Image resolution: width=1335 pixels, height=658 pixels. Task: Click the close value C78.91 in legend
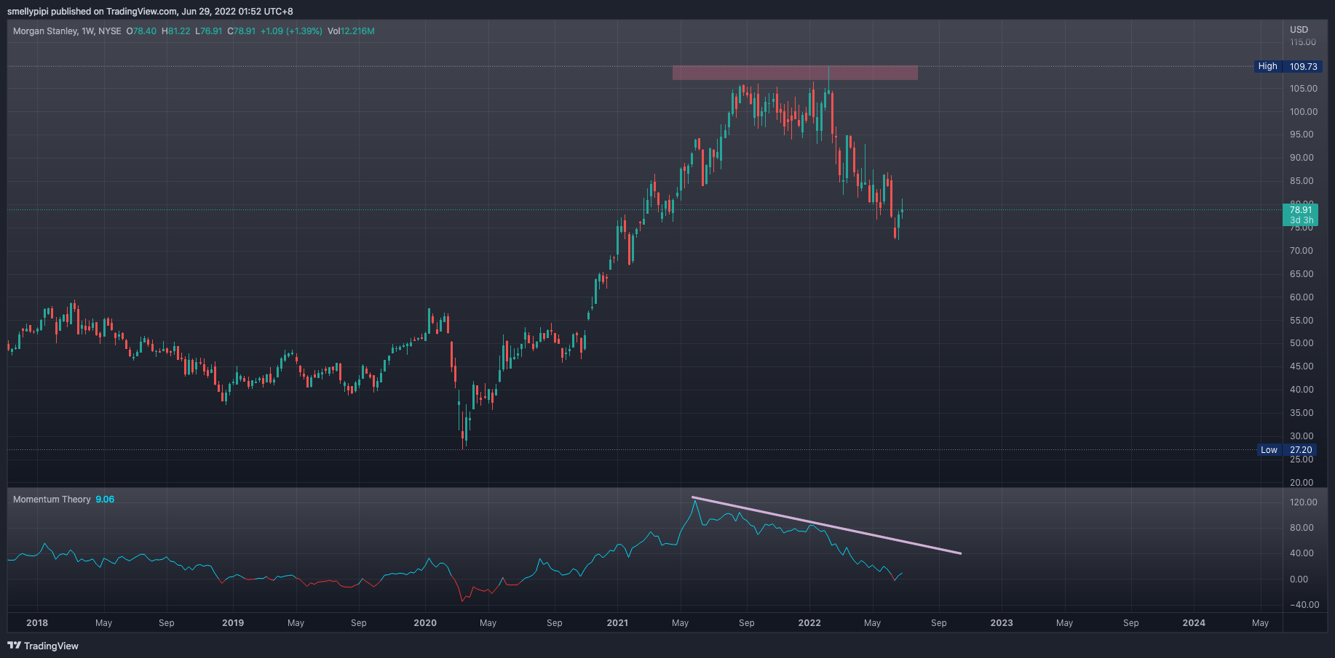242,31
